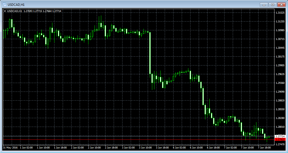Click the 1.31525 price axis label
288x153 pixels.
(x=280, y=13)
